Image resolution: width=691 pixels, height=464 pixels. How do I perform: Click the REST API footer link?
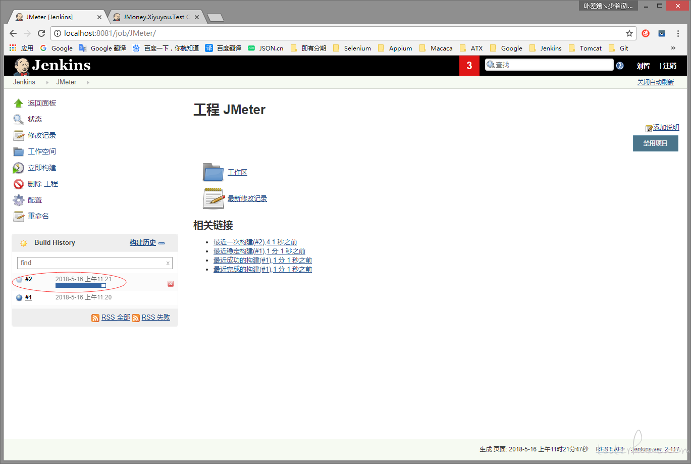610,449
